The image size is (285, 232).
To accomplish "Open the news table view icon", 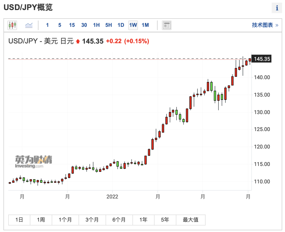I will point(167,25).
